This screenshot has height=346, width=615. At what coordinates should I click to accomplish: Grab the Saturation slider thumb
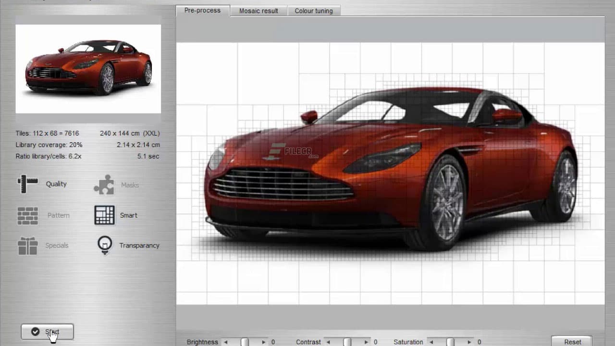pyautogui.click(x=450, y=342)
